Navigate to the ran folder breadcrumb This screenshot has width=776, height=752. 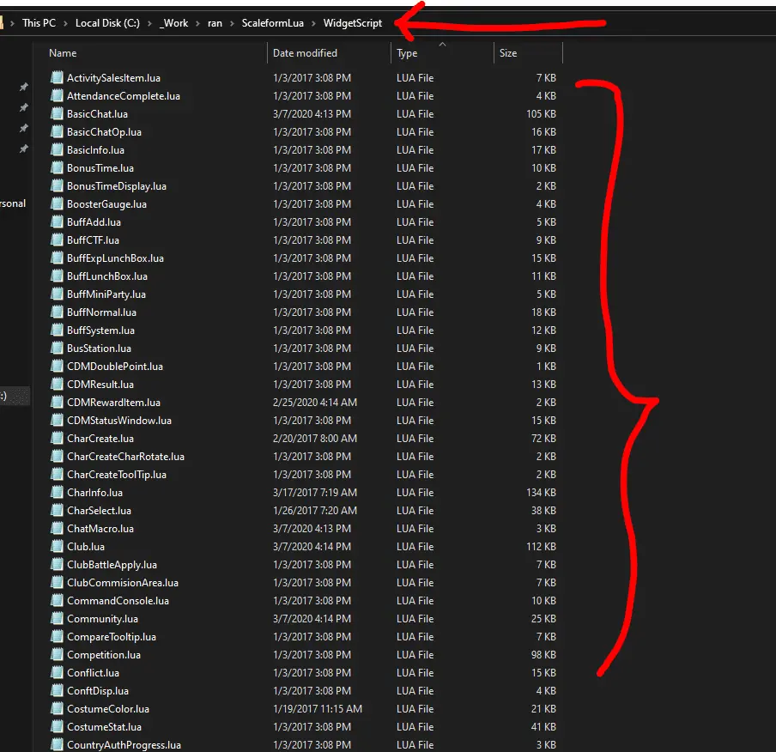(x=215, y=23)
